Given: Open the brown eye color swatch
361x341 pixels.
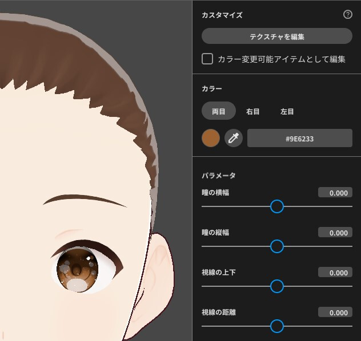Looking at the screenshot, I should (x=211, y=138).
